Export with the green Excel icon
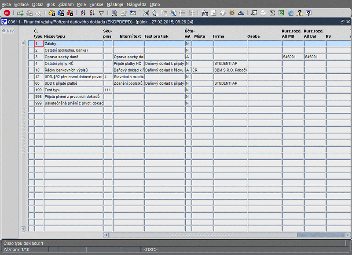Viewport: 352px width, 255px height. 281,13
